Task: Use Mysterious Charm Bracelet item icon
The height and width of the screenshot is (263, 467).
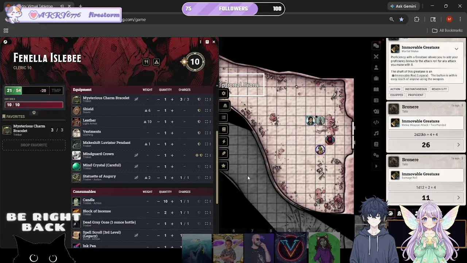Action: pos(76,99)
